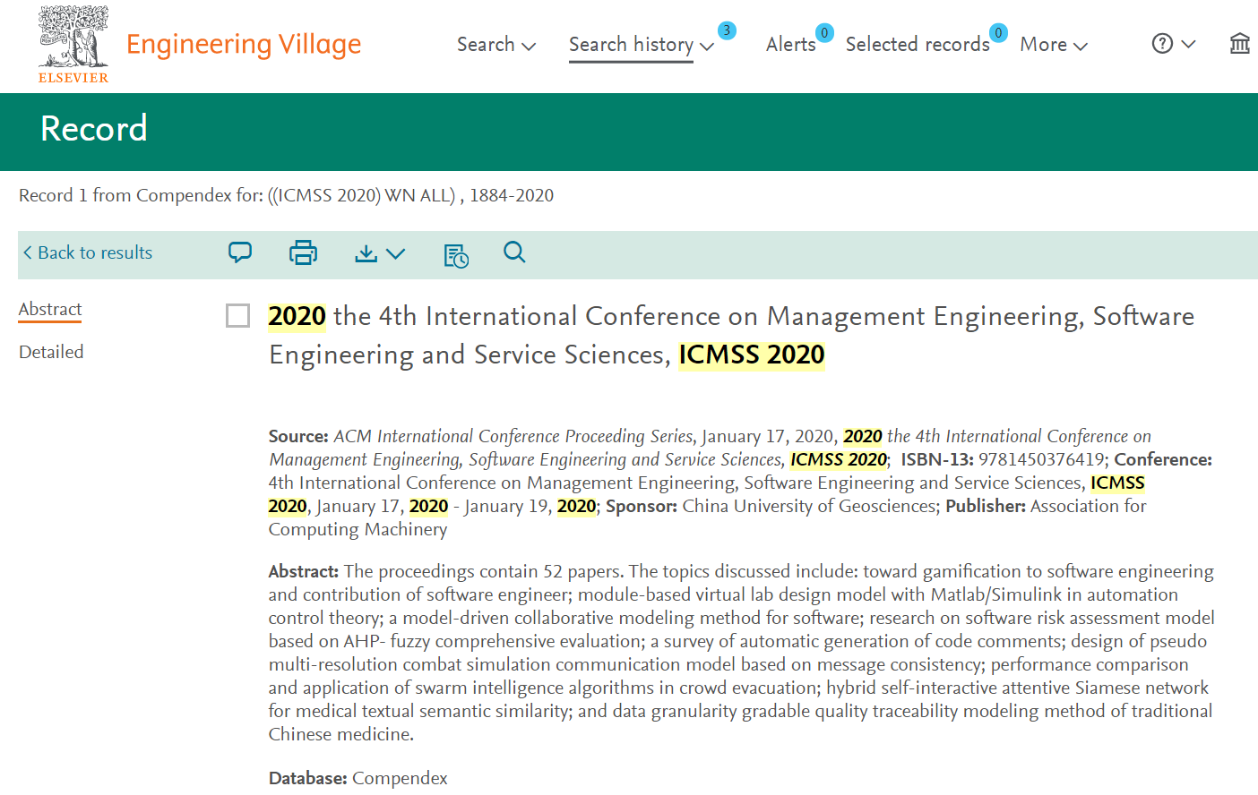Expand the download options chevron
The height and width of the screenshot is (795, 1258).
tap(396, 254)
